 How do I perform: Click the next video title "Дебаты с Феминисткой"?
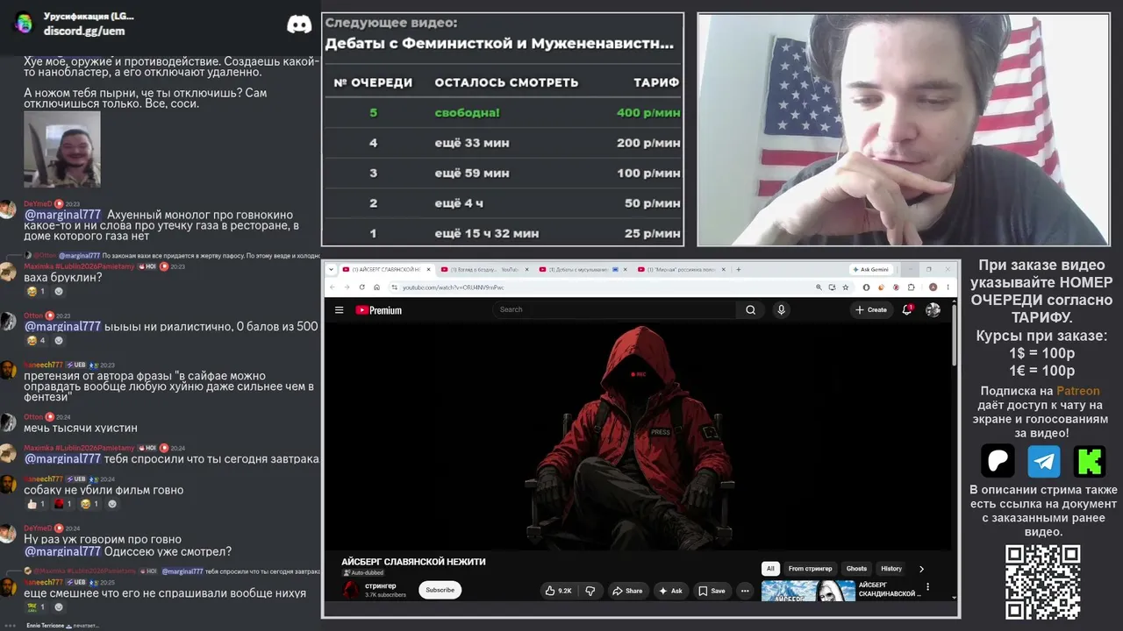tap(499, 43)
